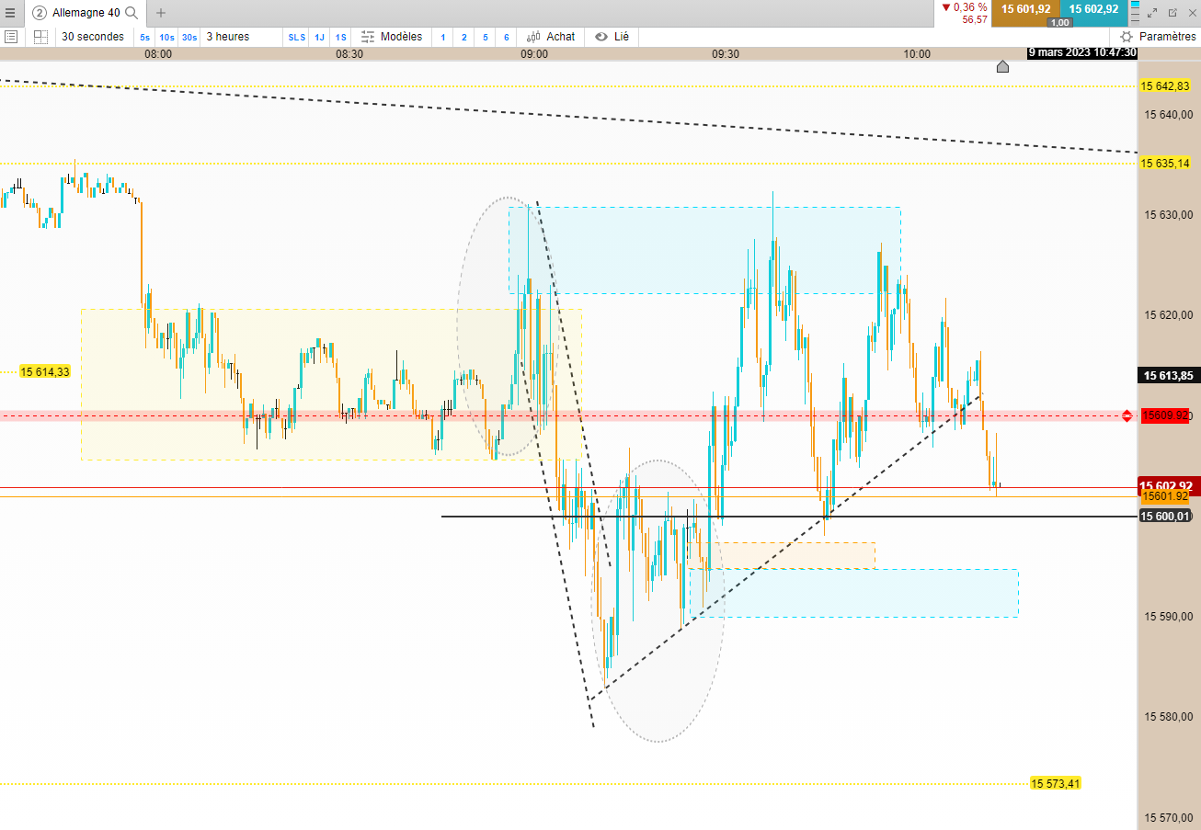Switch to 10s timeframe shortcut
The image size is (1201, 830).
point(166,38)
